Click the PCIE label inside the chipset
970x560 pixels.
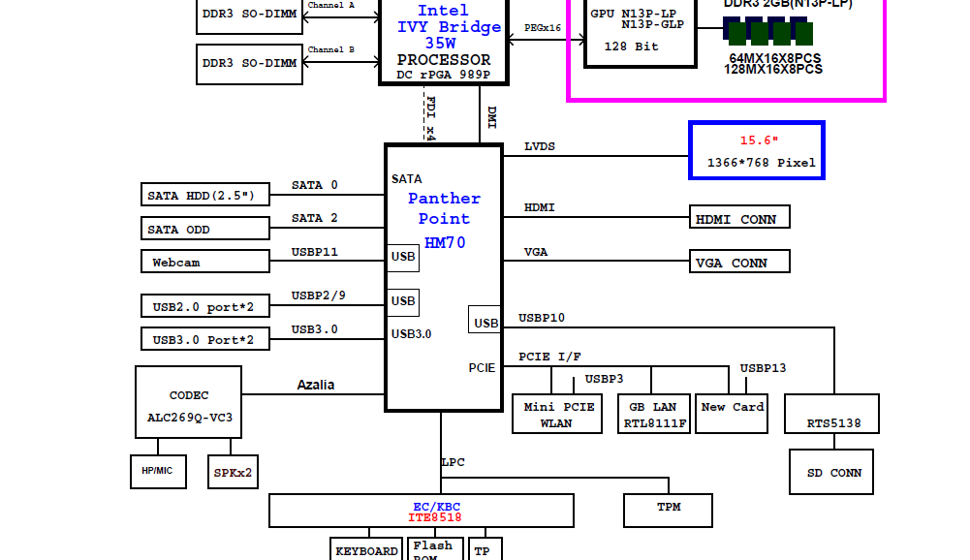[482, 368]
